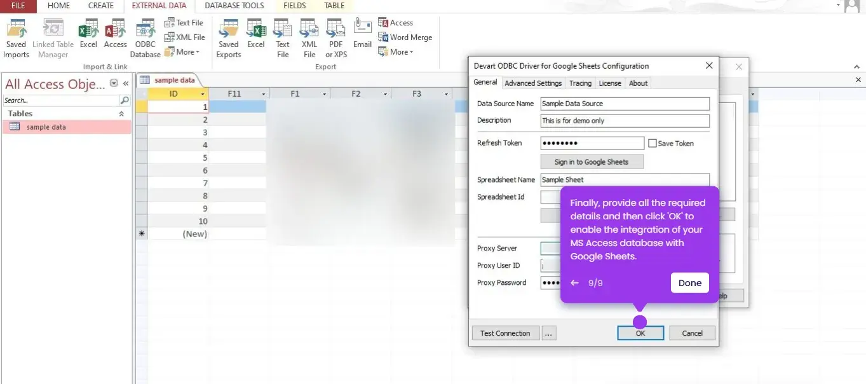Collapse the Tables group in navigation pane
866x384 pixels.
[x=121, y=114]
